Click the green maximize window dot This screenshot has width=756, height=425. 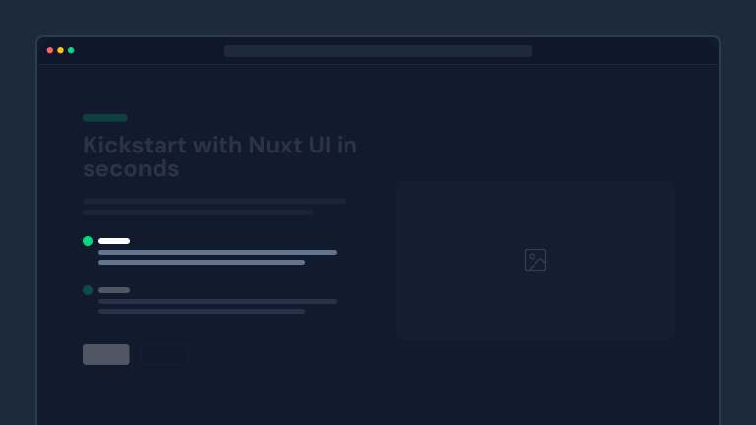[71, 50]
